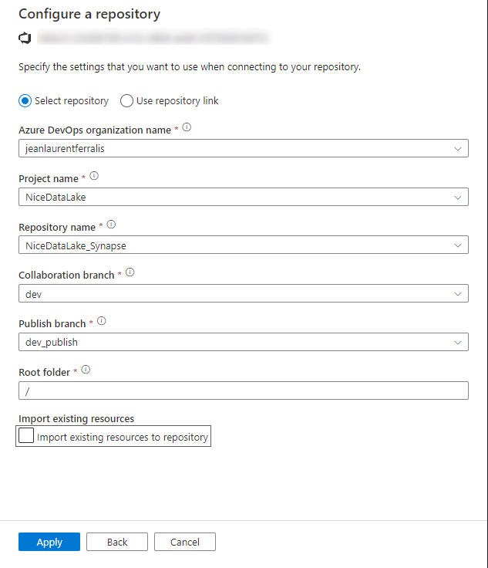
Task: Expand the Project name dropdown NiceDataLake
Action: tap(244, 197)
